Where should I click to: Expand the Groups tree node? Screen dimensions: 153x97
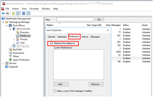(x=14, y=39)
